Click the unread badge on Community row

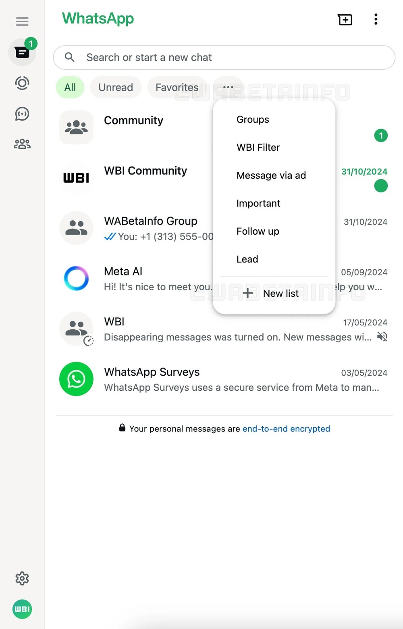[x=381, y=135]
